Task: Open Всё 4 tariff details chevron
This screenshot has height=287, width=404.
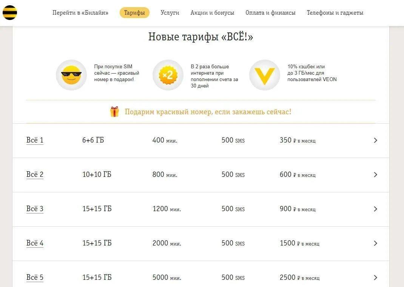Action: pyautogui.click(x=375, y=243)
